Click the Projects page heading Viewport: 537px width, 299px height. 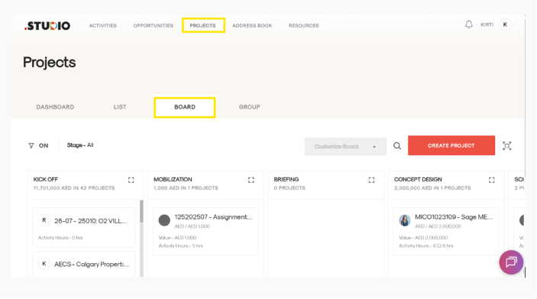tap(50, 63)
